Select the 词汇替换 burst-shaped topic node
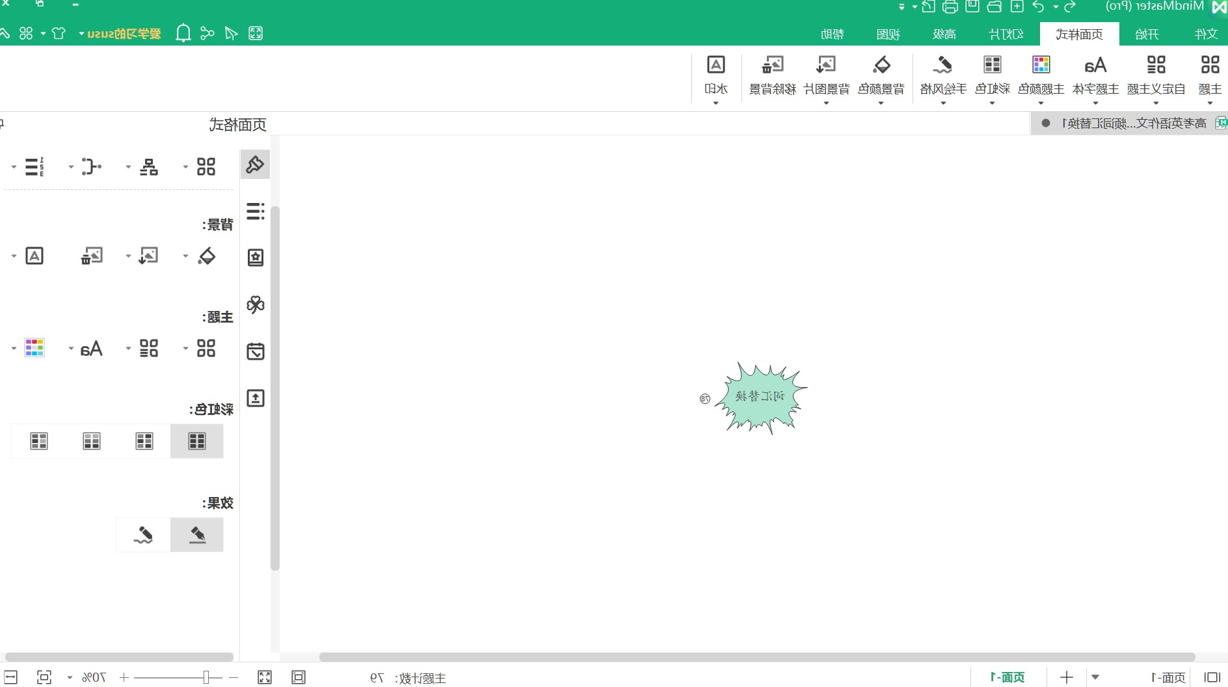This screenshot has width=1228, height=687. (x=760, y=397)
